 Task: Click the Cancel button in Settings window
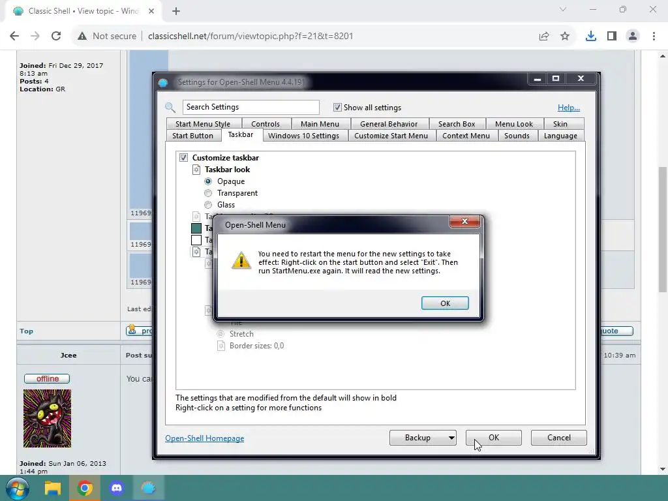558,438
